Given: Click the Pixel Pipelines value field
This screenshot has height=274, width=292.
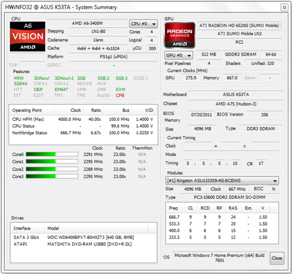Looking at the screenshot, I should pyautogui.click(x=209, y=63).
